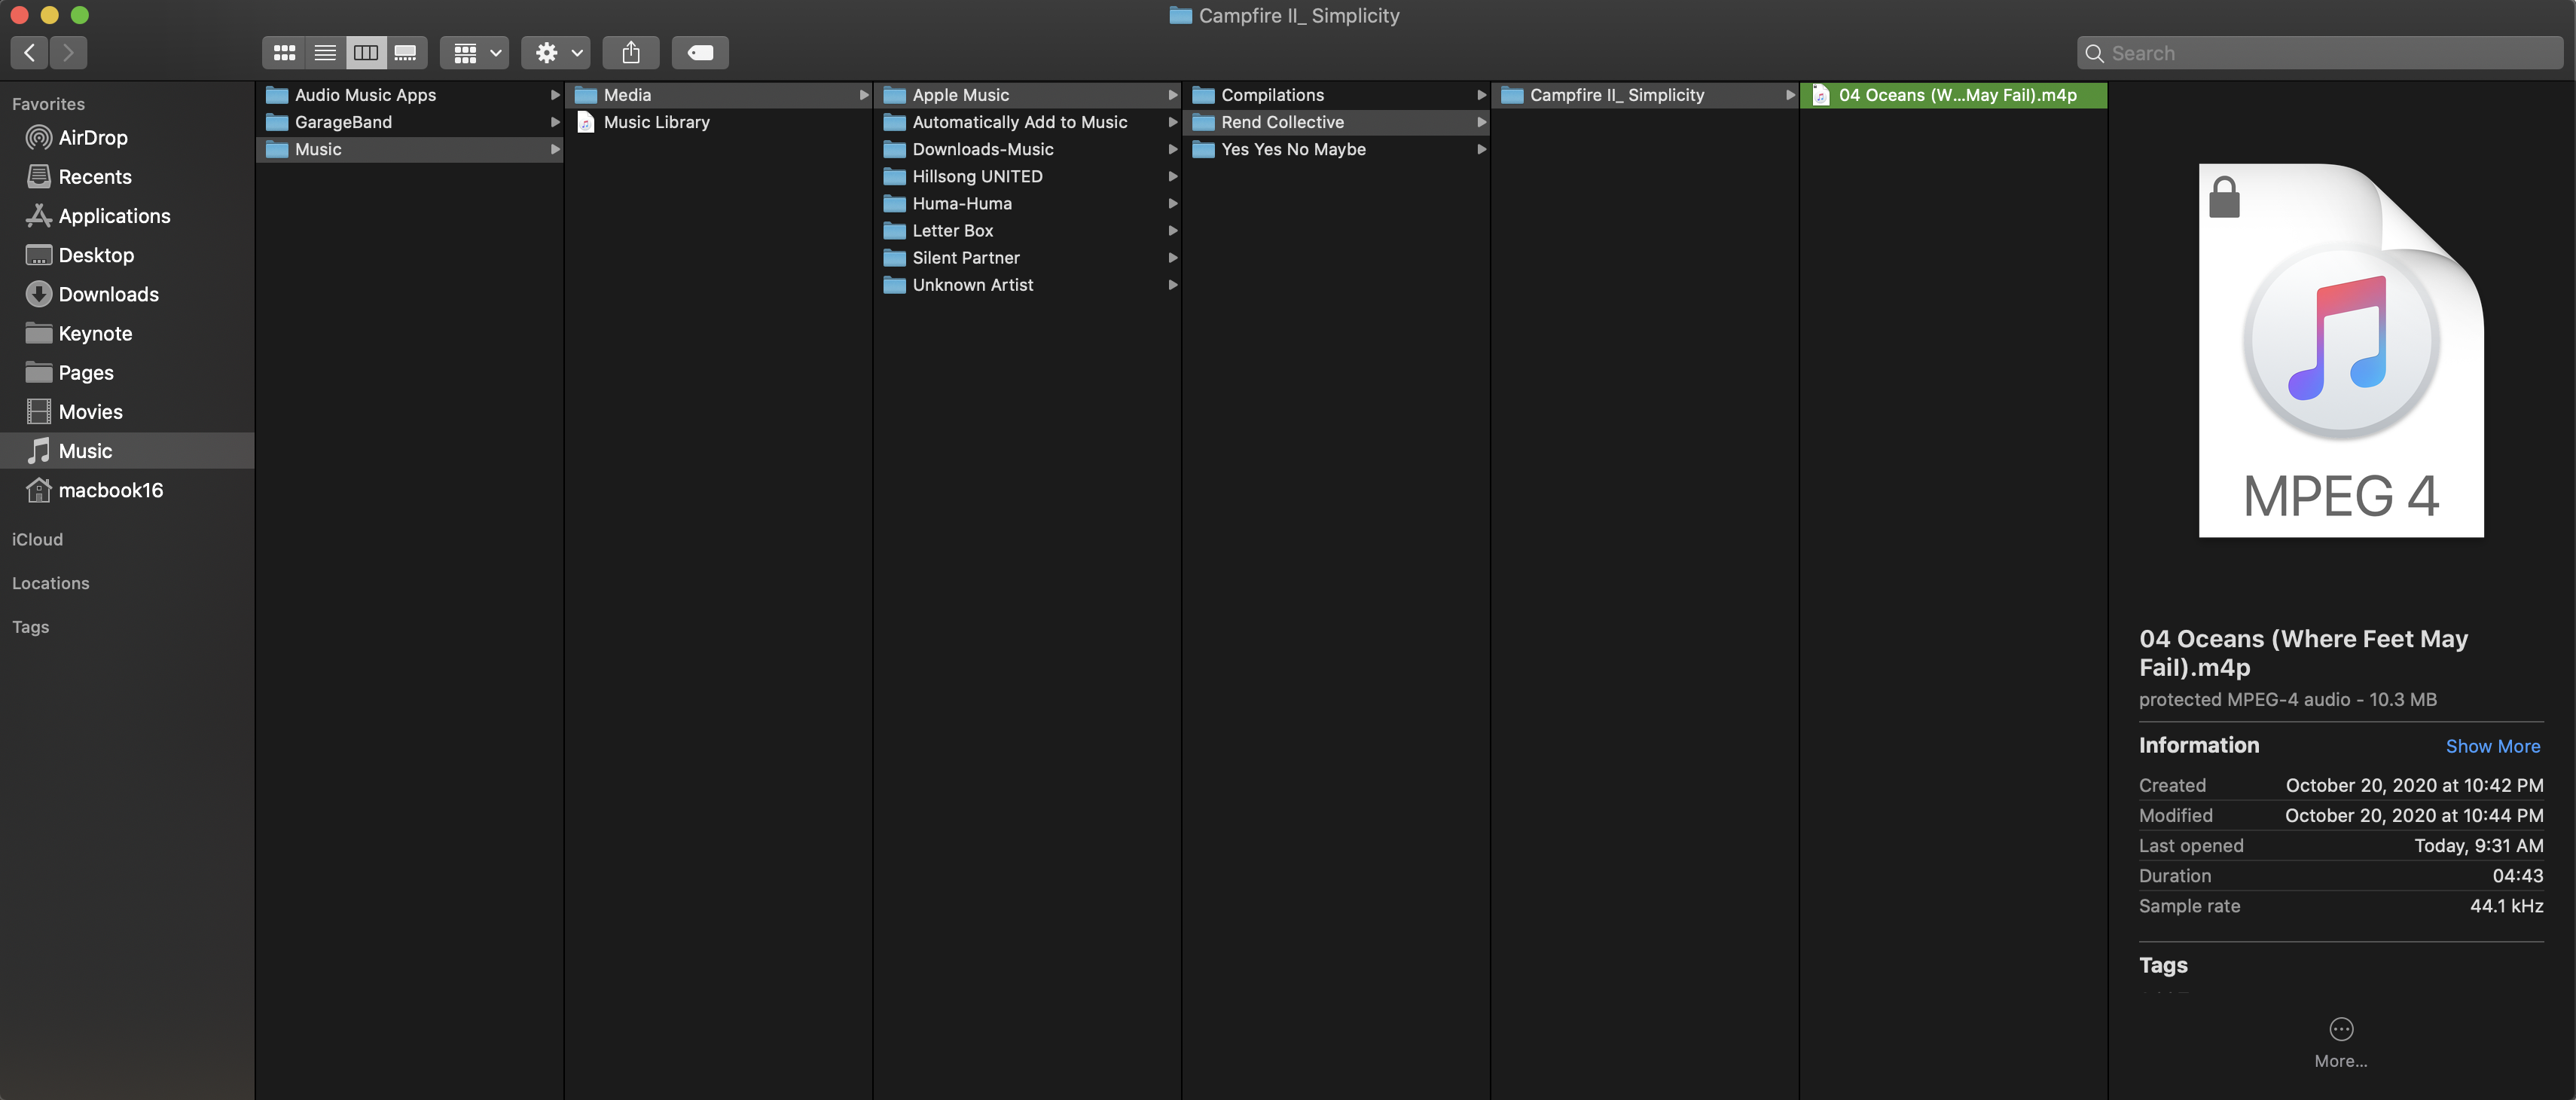Select gallery view mode
This screenshot has width=2576, height=1100.
(406, 53)
